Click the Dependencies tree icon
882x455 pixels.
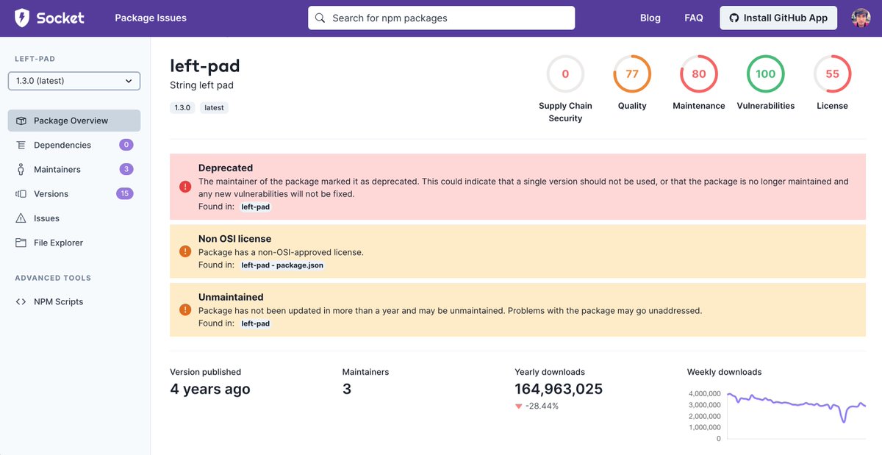[21, 145]
